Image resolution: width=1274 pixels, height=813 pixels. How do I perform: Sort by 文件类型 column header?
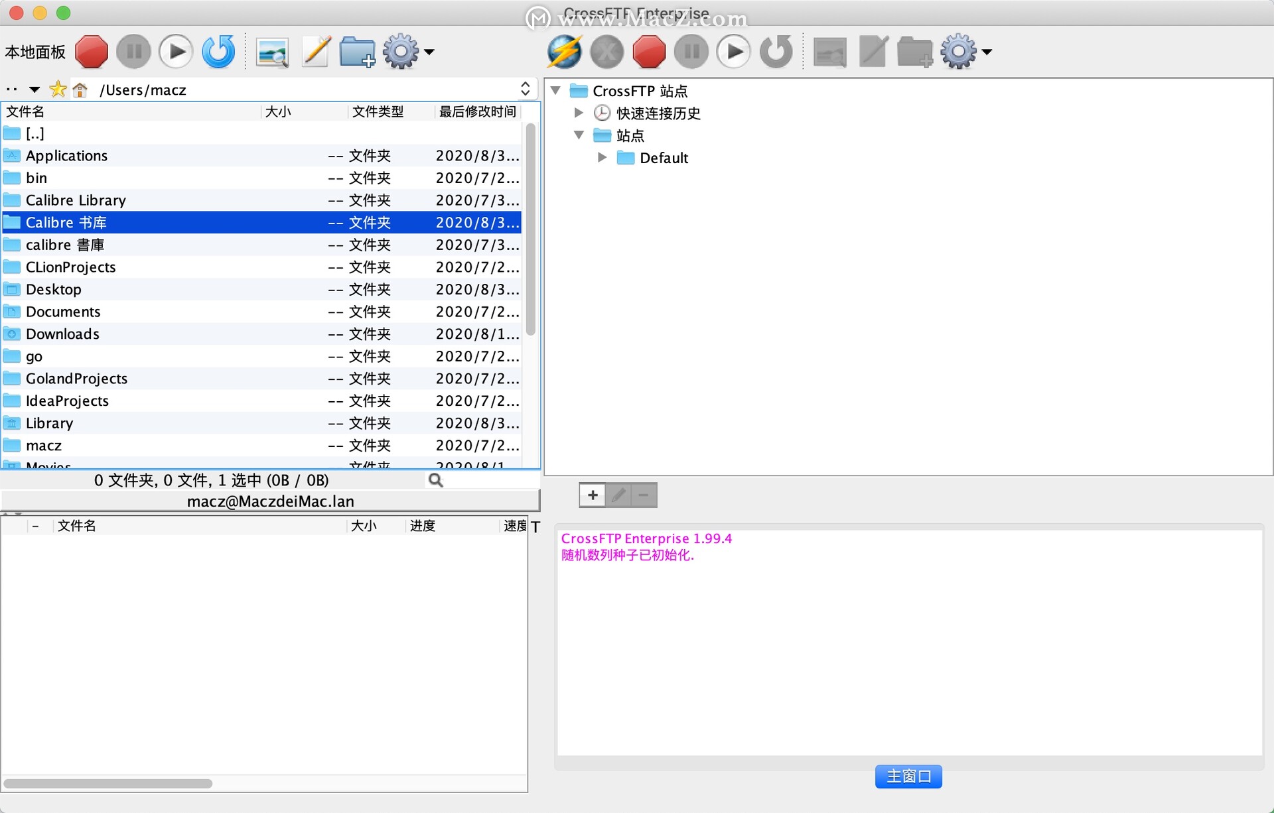(x=391, y=111)
